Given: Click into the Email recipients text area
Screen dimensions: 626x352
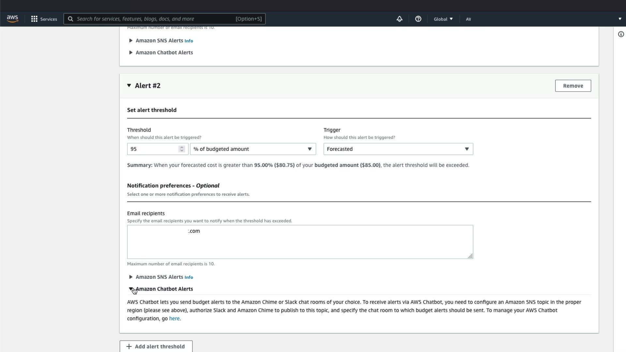Looking at the screenshot, I should click(300, 242).
